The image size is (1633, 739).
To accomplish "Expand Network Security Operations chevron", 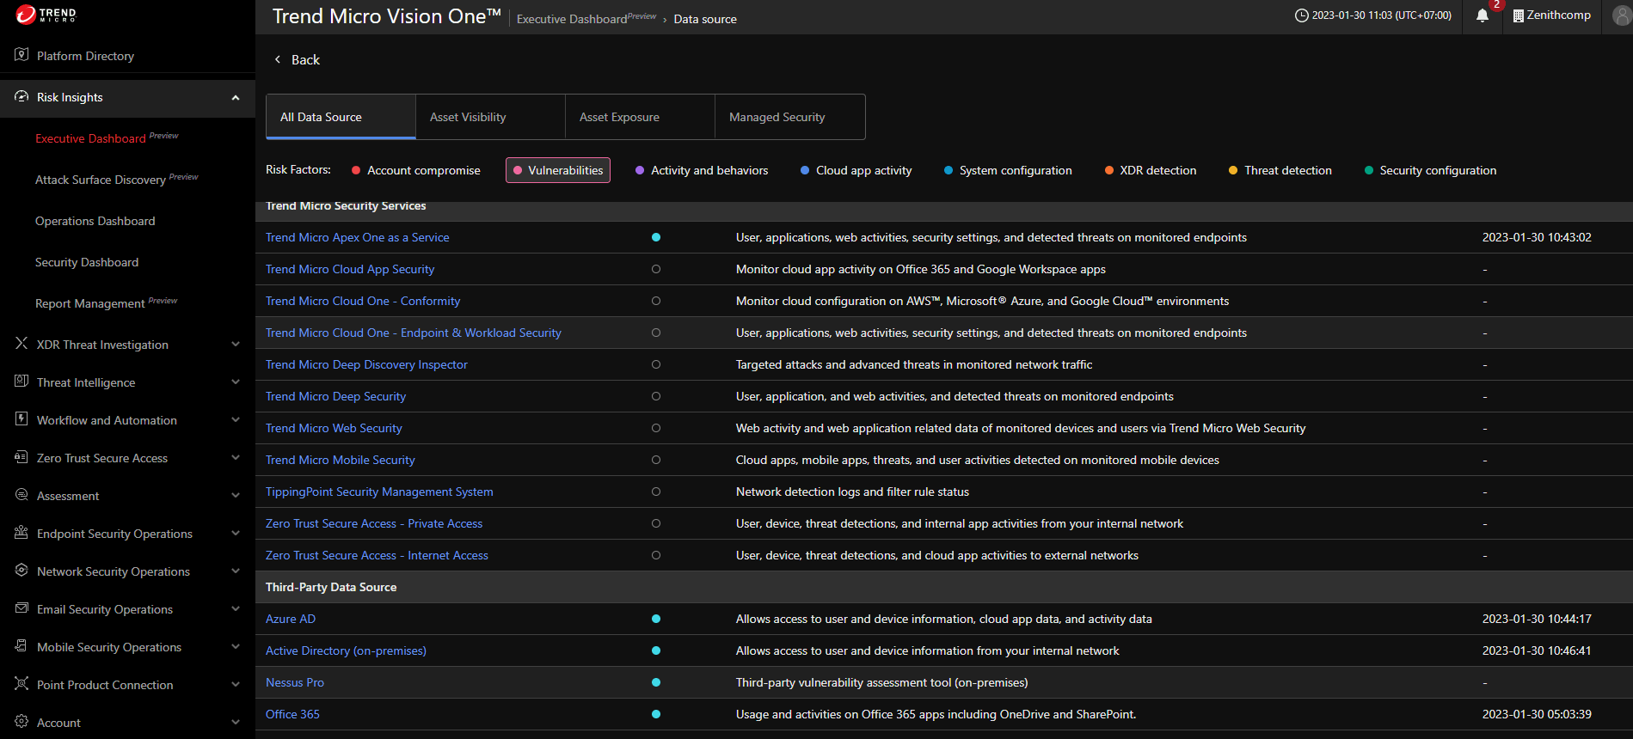I will [236, 571].
